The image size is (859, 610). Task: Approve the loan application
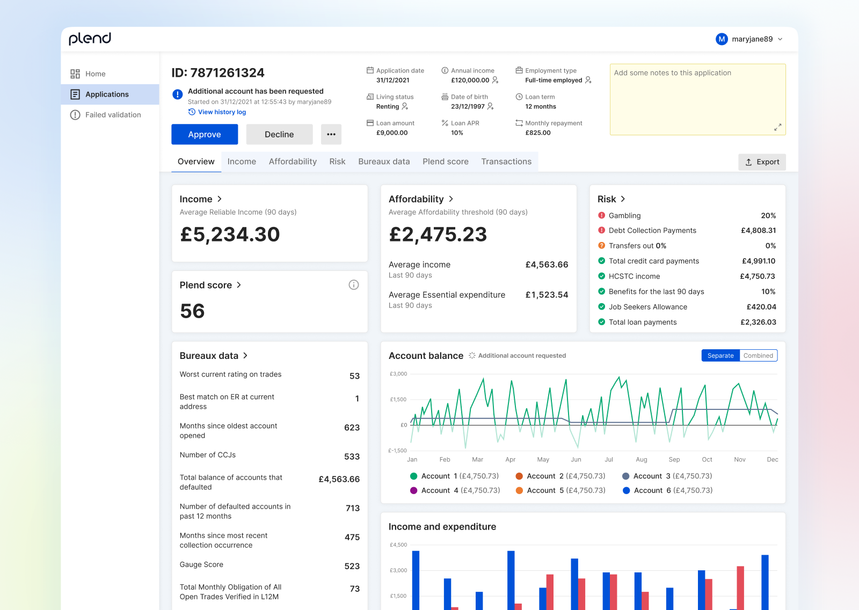coord(205,134)
